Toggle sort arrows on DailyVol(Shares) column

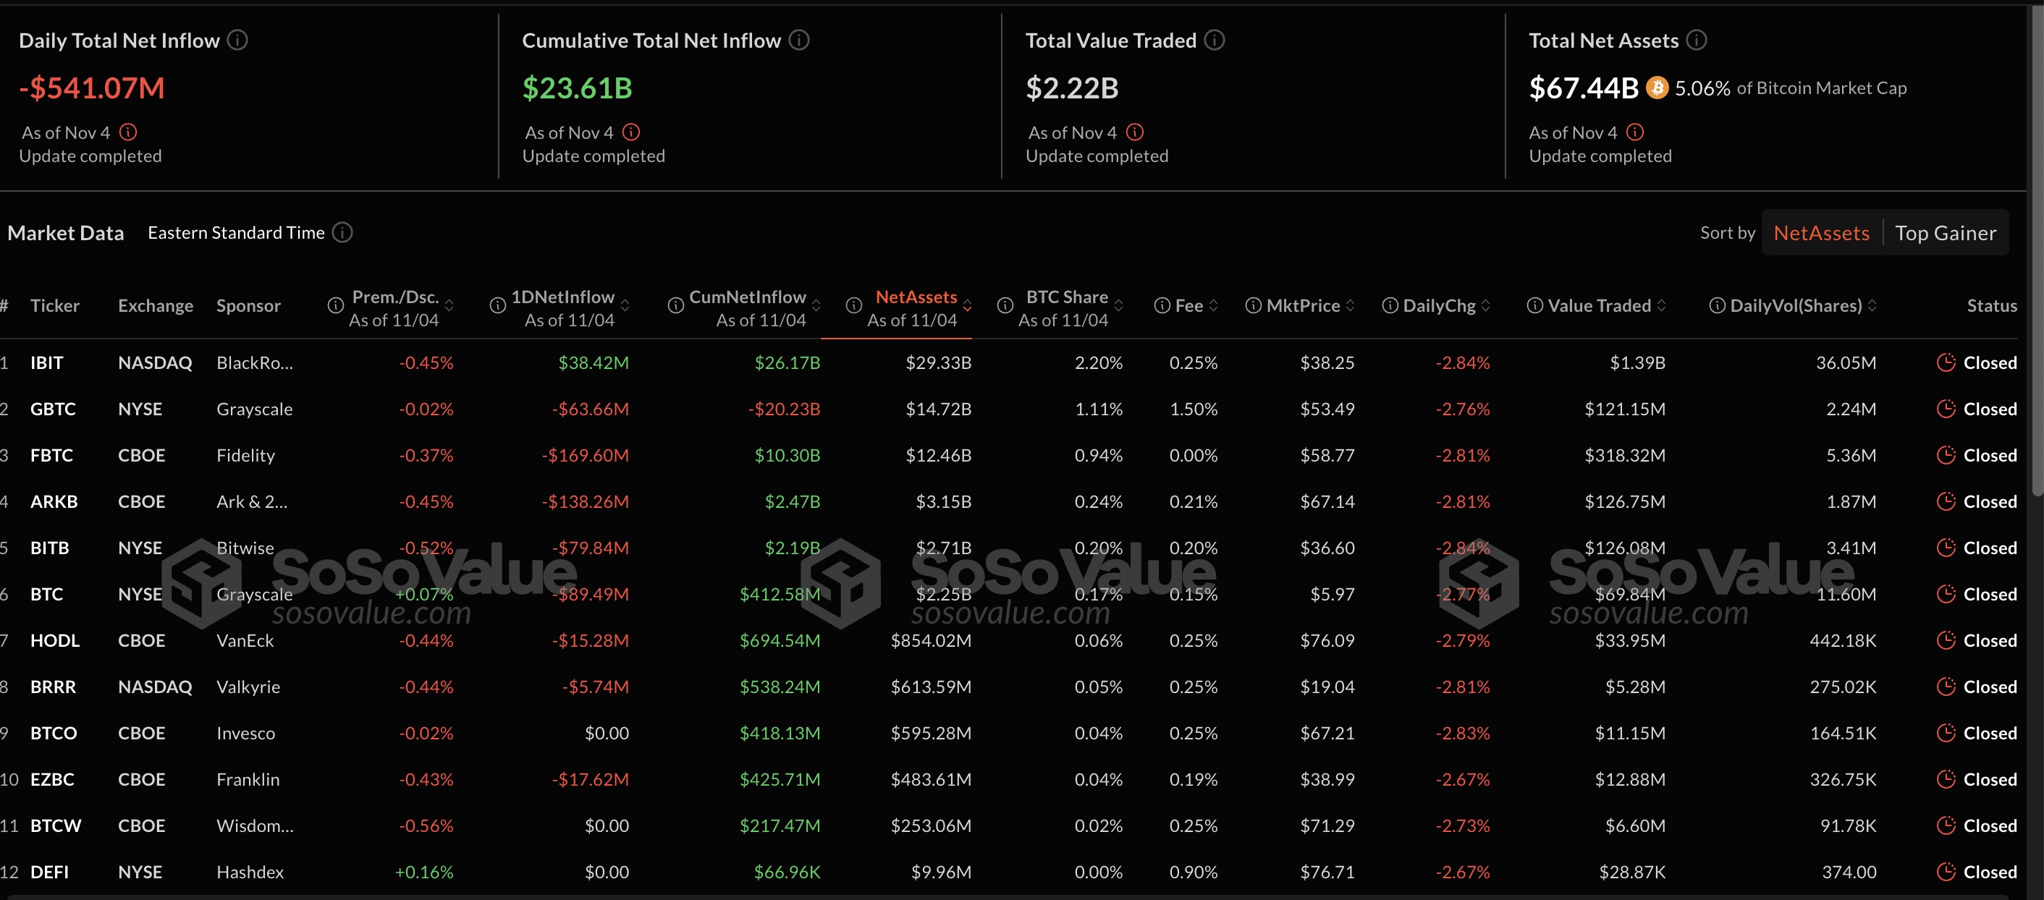click(x=1872, y=306)
